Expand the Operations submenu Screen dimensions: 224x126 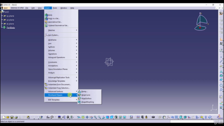click(61, 54)
